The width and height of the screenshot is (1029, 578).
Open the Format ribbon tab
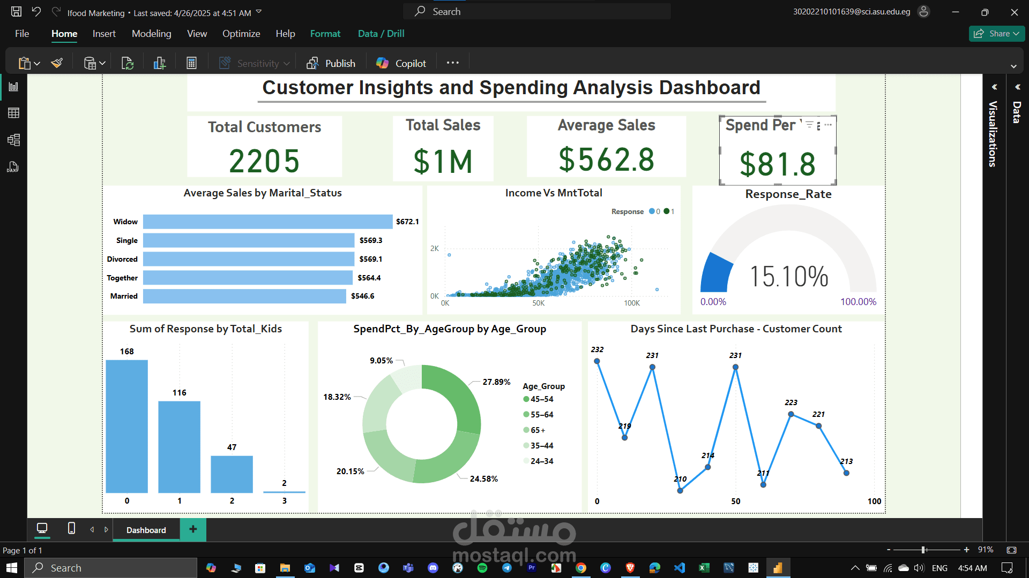point(325,34)
